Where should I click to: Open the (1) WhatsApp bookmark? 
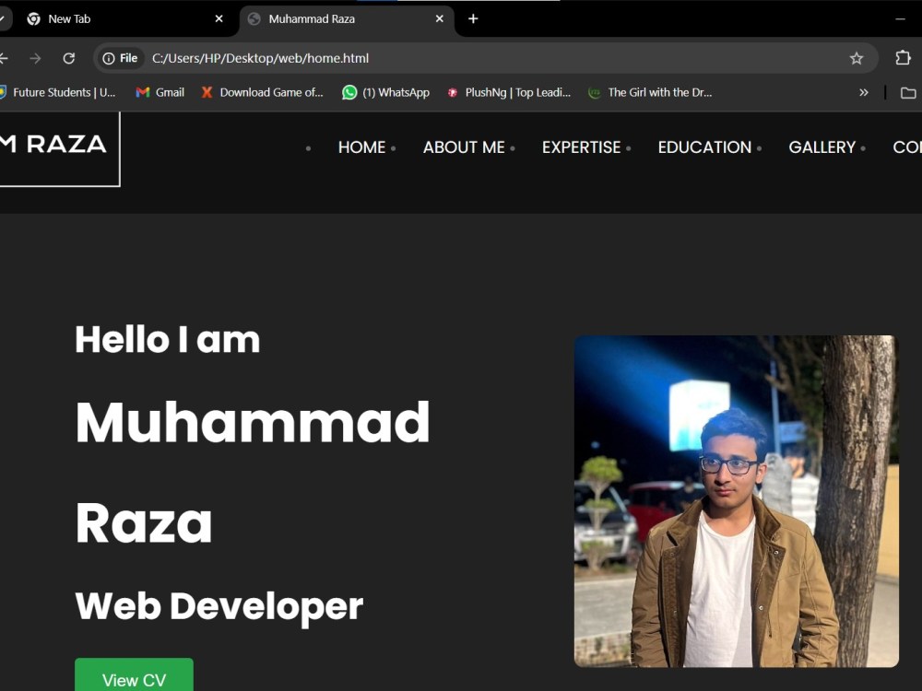click(385, 92)
